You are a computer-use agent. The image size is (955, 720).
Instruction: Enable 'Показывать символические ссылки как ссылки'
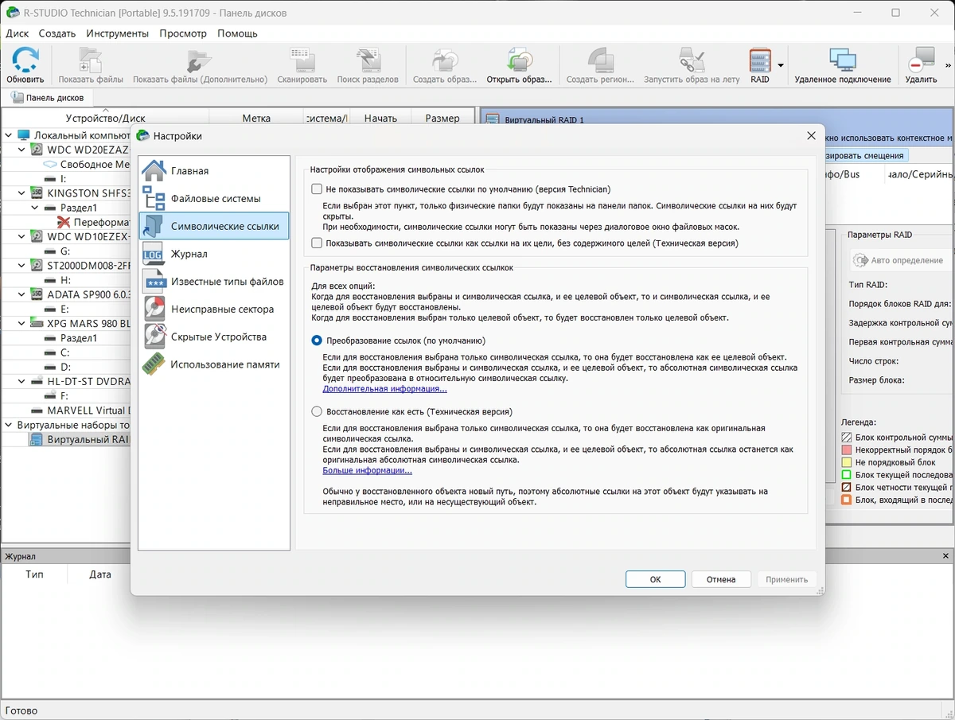point(318,243)
